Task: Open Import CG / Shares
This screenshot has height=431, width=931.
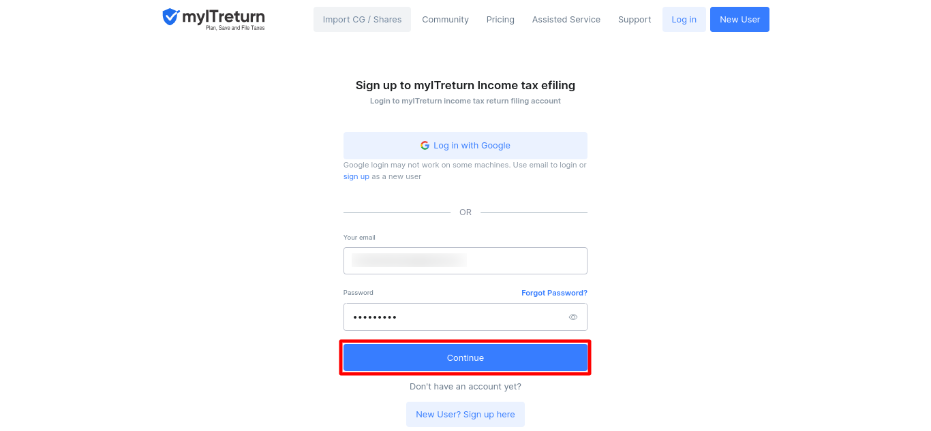Action: point(362,19)
